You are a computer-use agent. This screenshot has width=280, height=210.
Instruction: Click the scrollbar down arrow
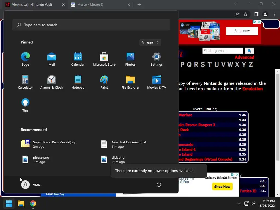tap(277, 194)
